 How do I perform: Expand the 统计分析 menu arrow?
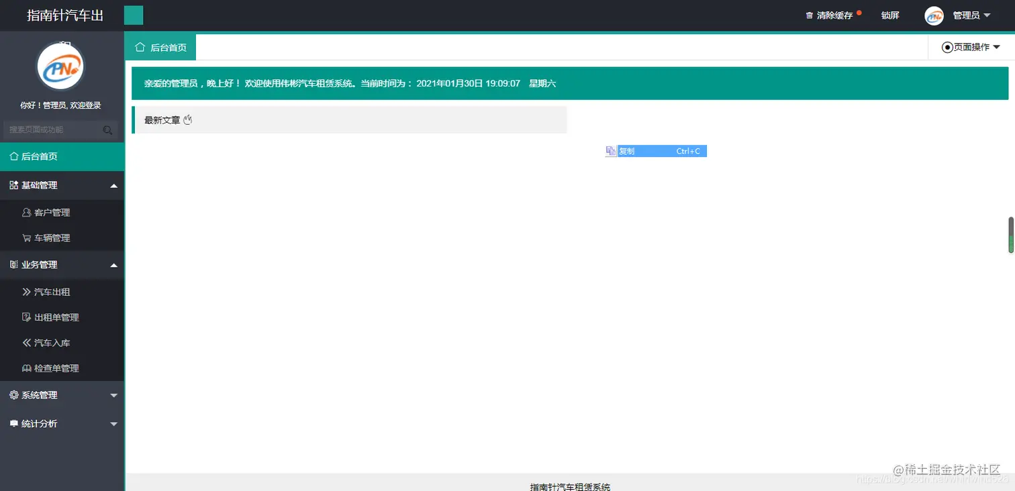(x=113, y=424)
